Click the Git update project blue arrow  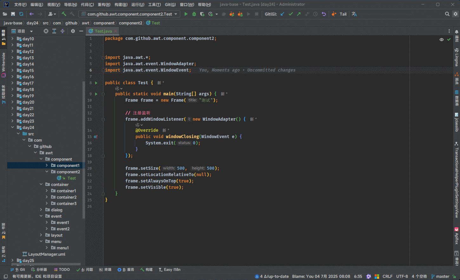pyautogui.click(x=282, y=14)
